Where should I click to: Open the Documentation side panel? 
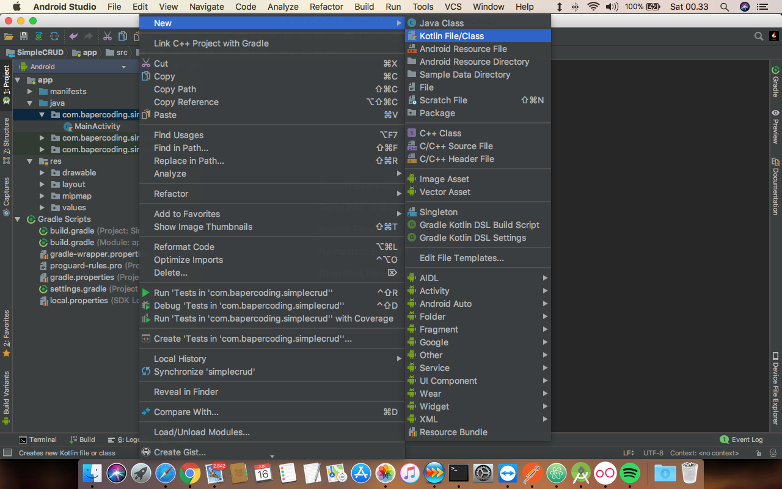pos(775,186)
